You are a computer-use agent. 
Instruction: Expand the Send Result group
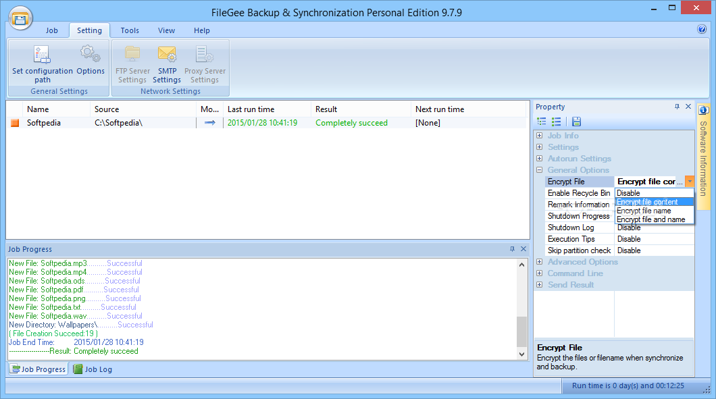[x=539, y=284]
